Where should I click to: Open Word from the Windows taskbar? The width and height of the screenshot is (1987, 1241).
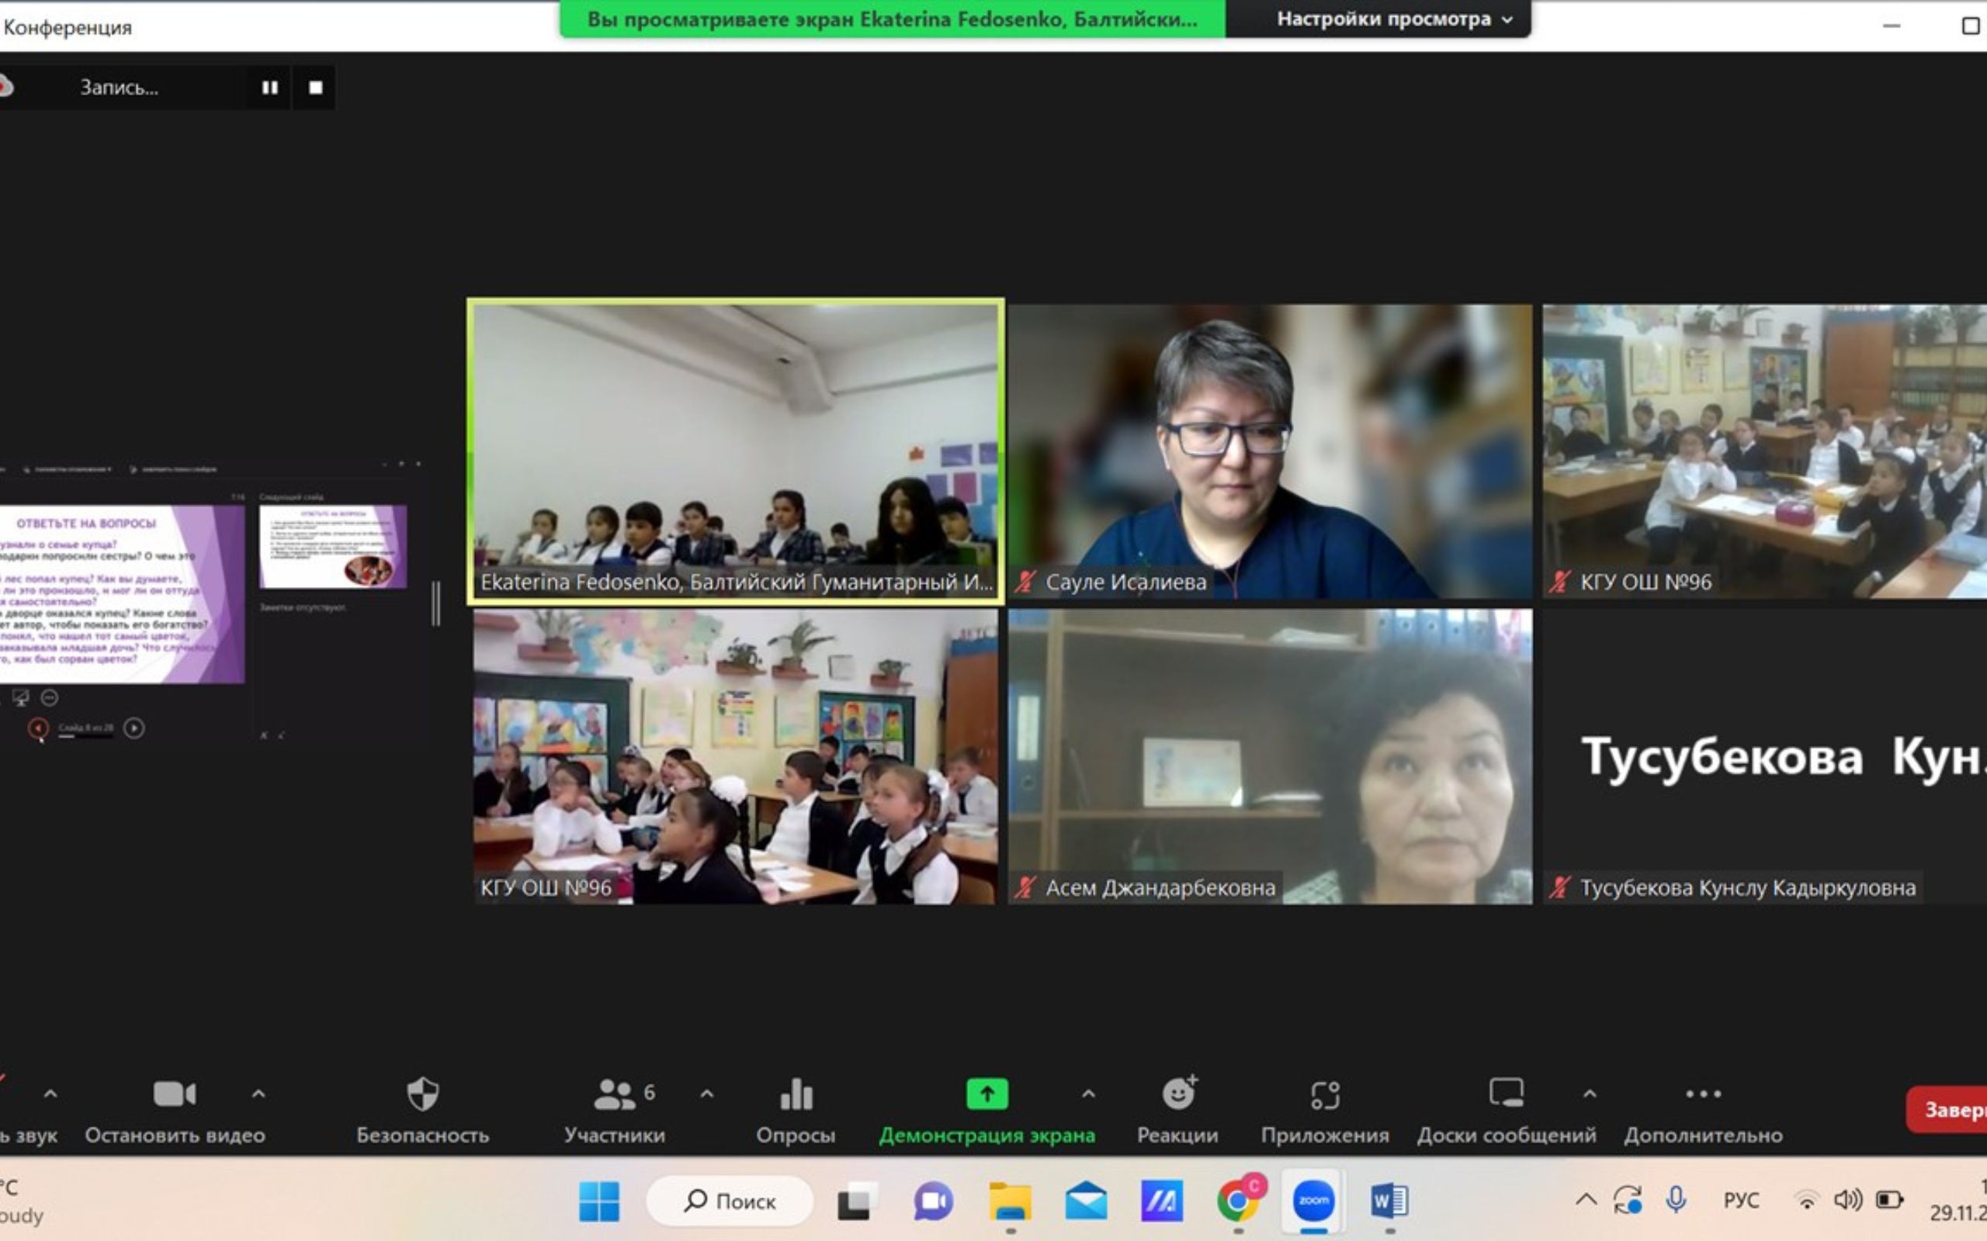click(x=1389, y=1201)
